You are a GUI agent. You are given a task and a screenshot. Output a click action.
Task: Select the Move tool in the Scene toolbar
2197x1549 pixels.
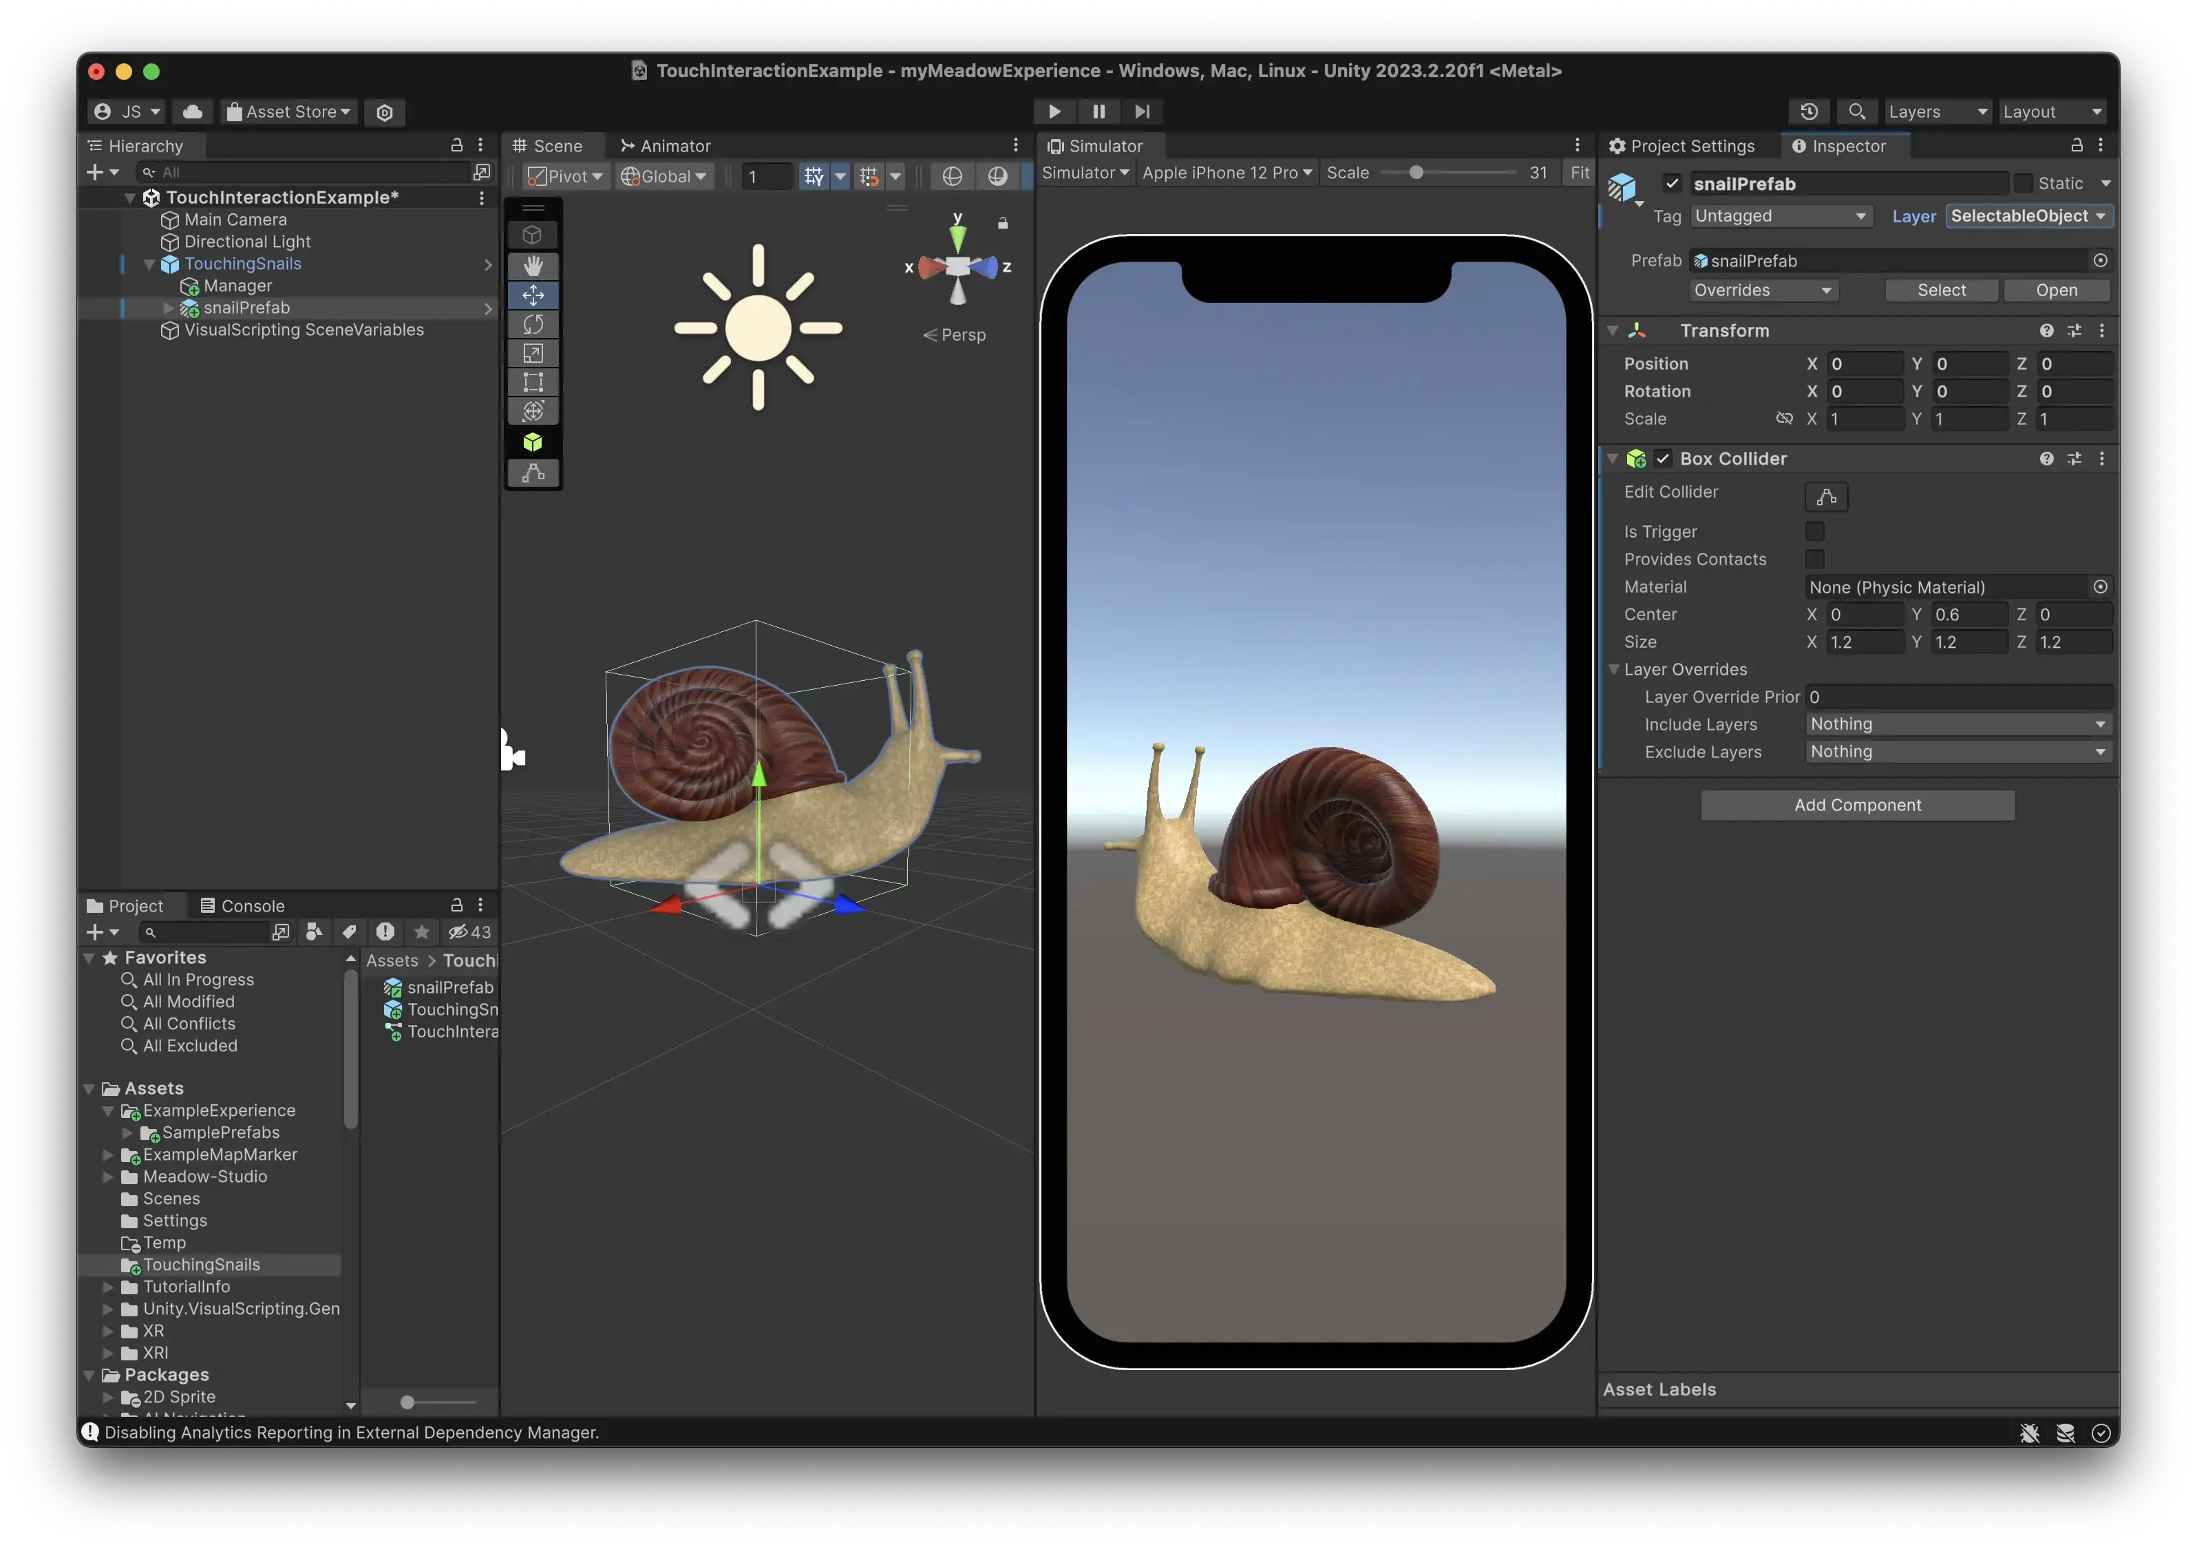point(533,295)
